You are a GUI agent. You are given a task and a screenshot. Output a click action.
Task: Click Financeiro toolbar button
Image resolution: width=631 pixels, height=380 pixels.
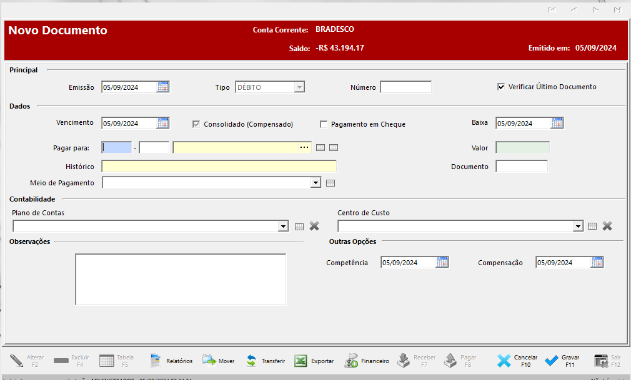pyautogui.click(x=367, y=361)
